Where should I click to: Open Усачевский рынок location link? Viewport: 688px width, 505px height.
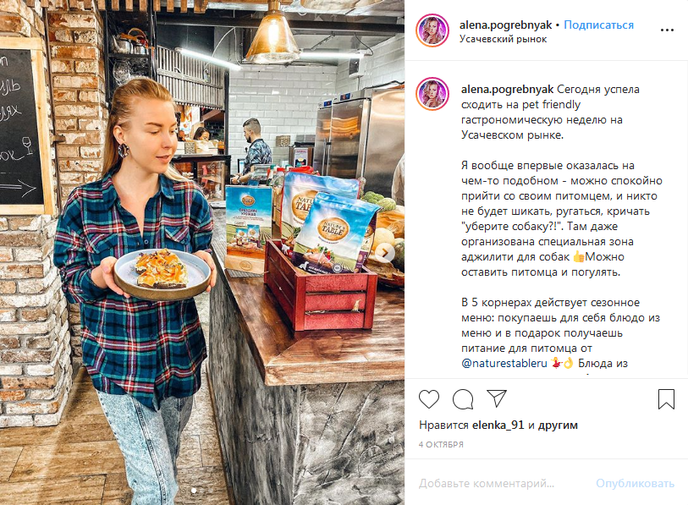(x=503, y=39)
